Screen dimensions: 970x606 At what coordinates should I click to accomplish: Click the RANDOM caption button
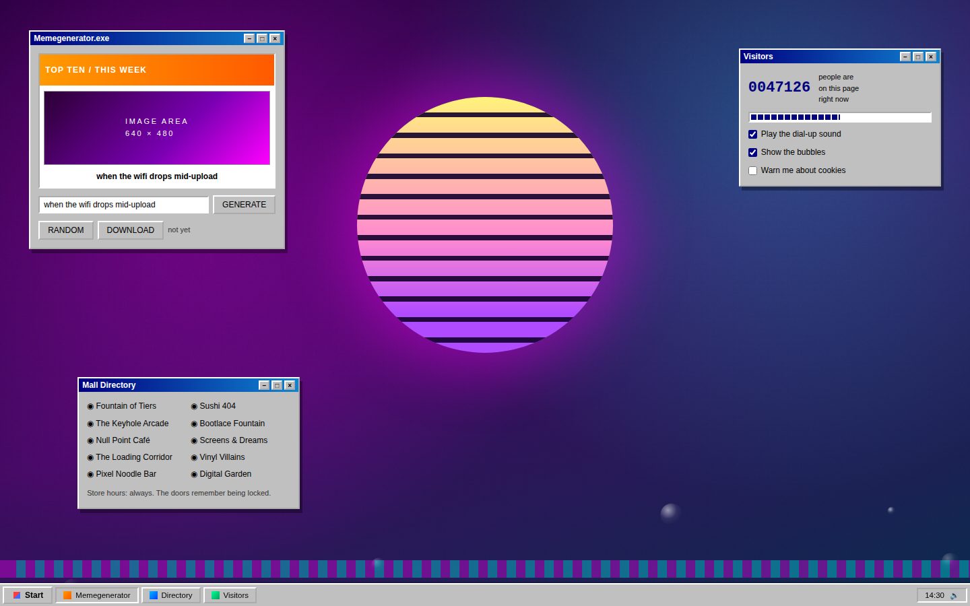pyautogui.click(x=66, y=230)
